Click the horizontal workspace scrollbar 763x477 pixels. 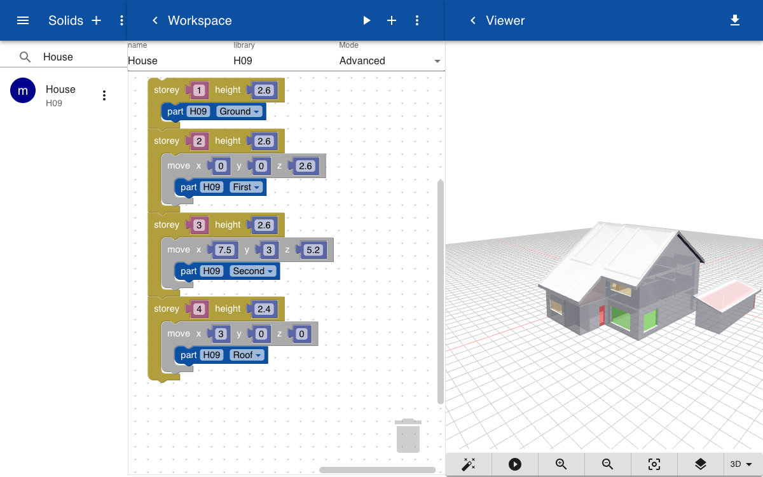(x=378, y=470)
